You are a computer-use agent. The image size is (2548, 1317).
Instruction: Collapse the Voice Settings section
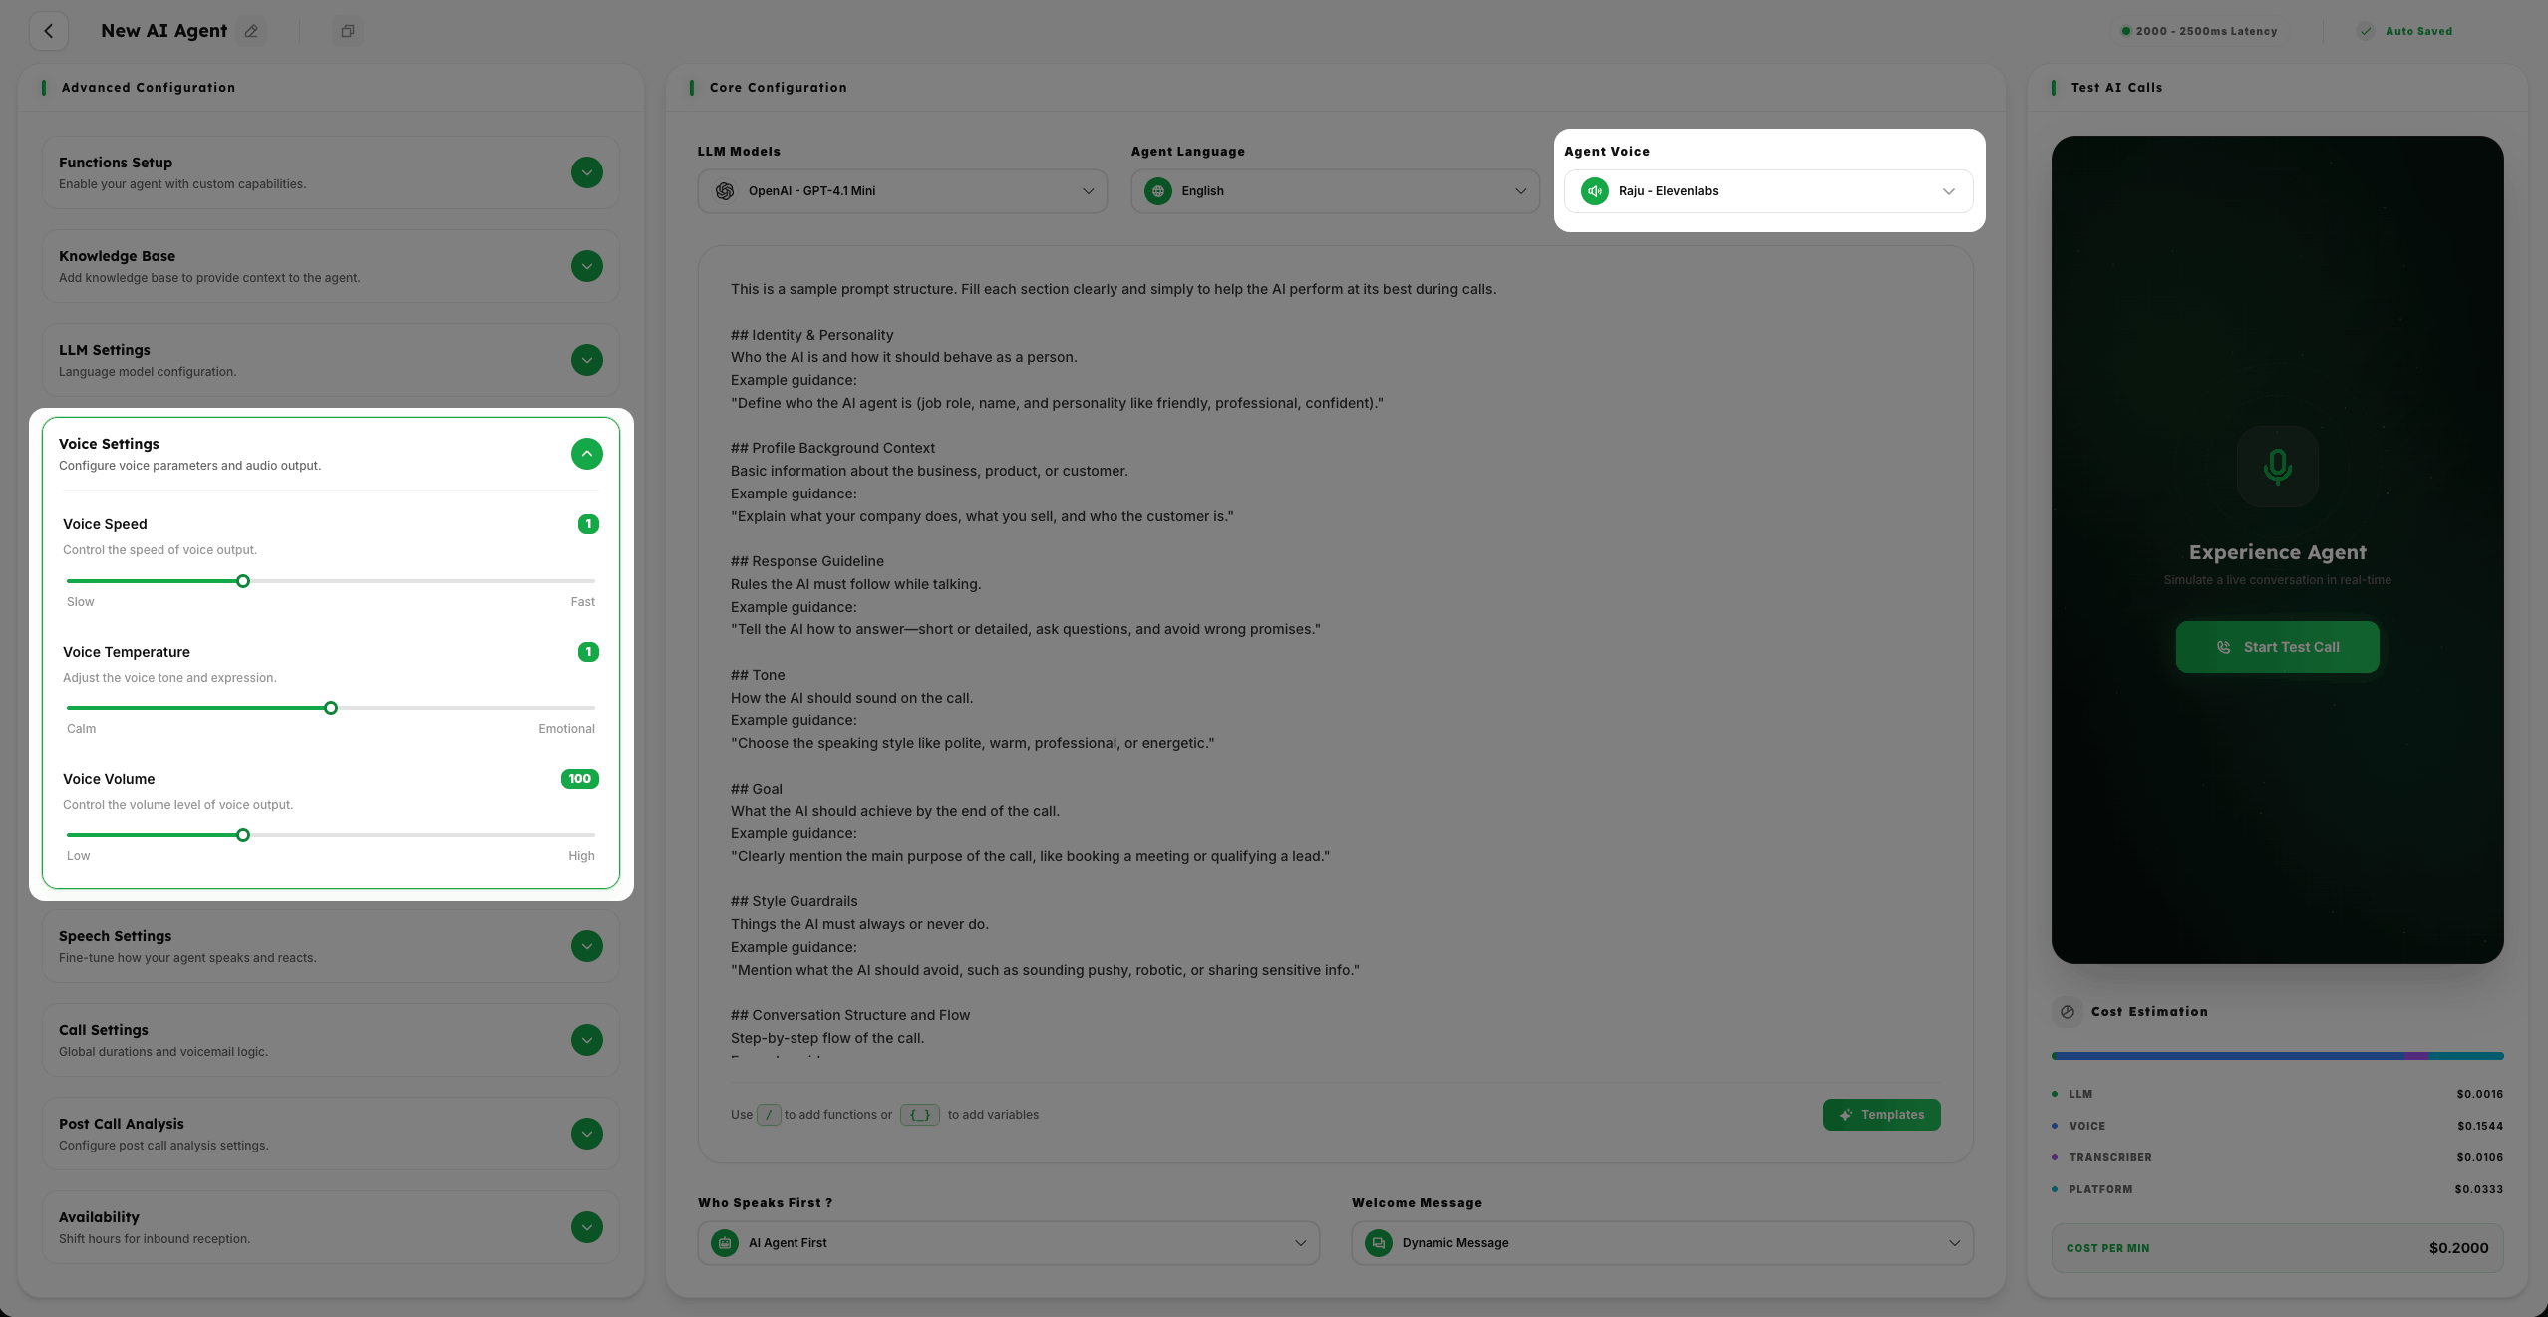coord(586,454)
